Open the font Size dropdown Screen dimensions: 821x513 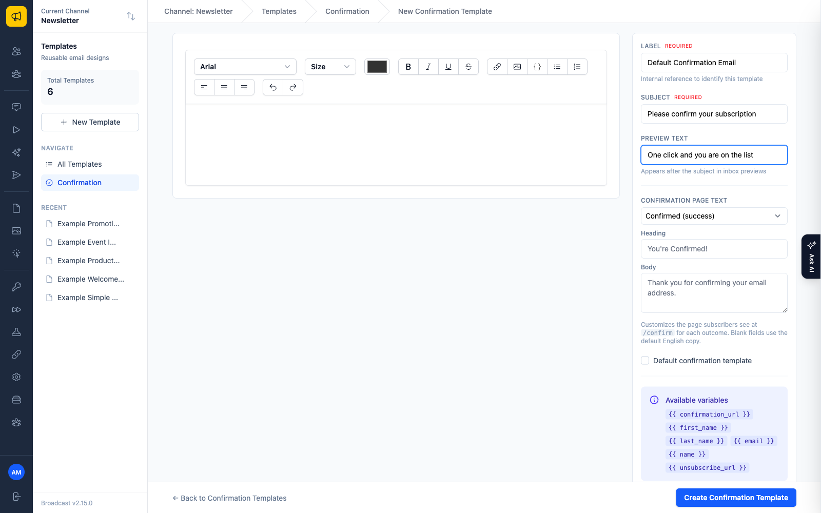point(330,67)
